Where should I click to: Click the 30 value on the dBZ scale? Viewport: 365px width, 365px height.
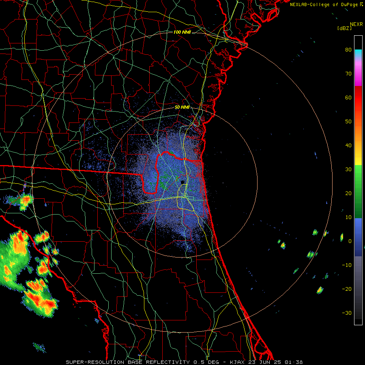(348, 170)
